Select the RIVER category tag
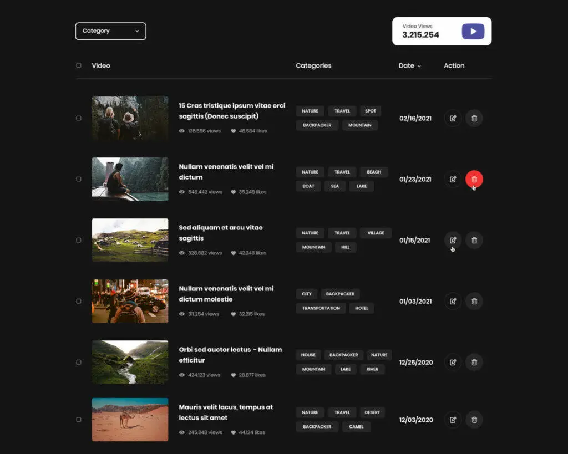Image resolution: width=568 pixels, height=454 pixels. (x=372, y=369)
